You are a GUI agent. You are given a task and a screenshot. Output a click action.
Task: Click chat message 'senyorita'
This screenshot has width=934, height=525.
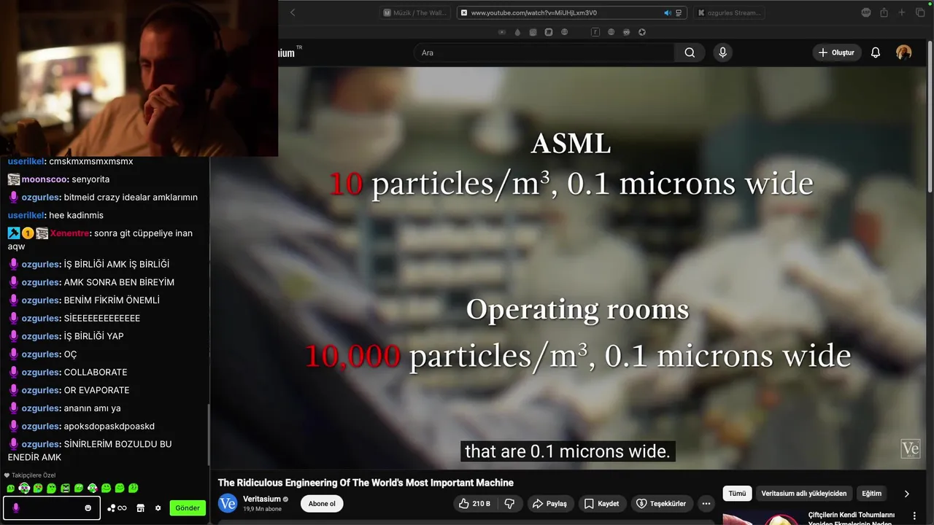90,179
